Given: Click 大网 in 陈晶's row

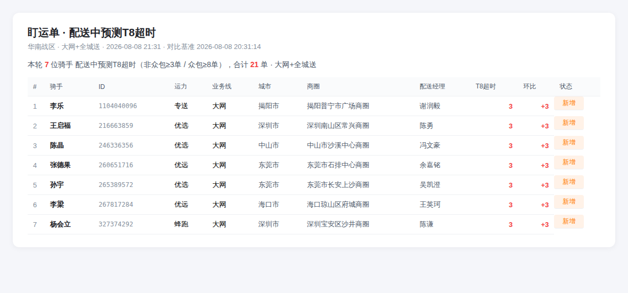Looking at the screenshot, I should [x=219, y=145].
